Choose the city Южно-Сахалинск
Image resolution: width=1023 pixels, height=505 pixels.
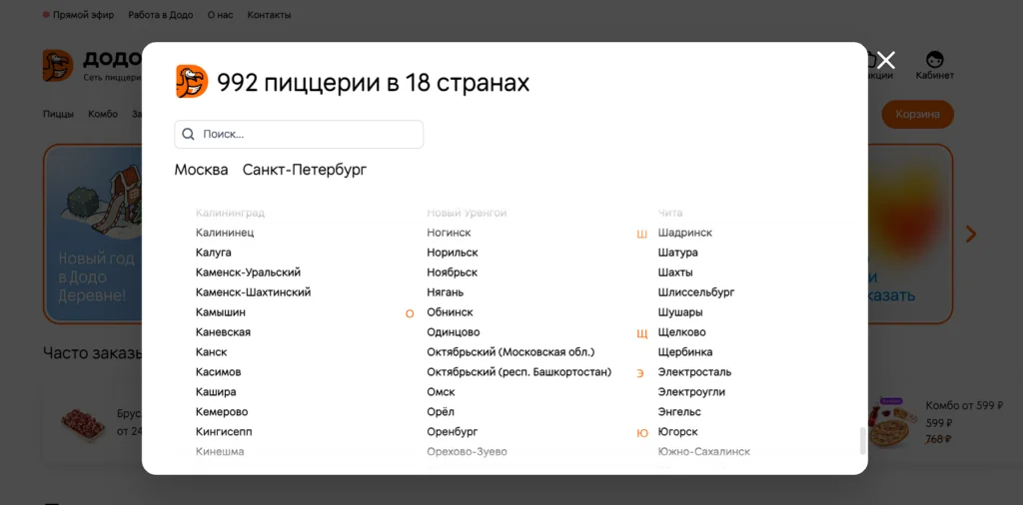point(704,451)
